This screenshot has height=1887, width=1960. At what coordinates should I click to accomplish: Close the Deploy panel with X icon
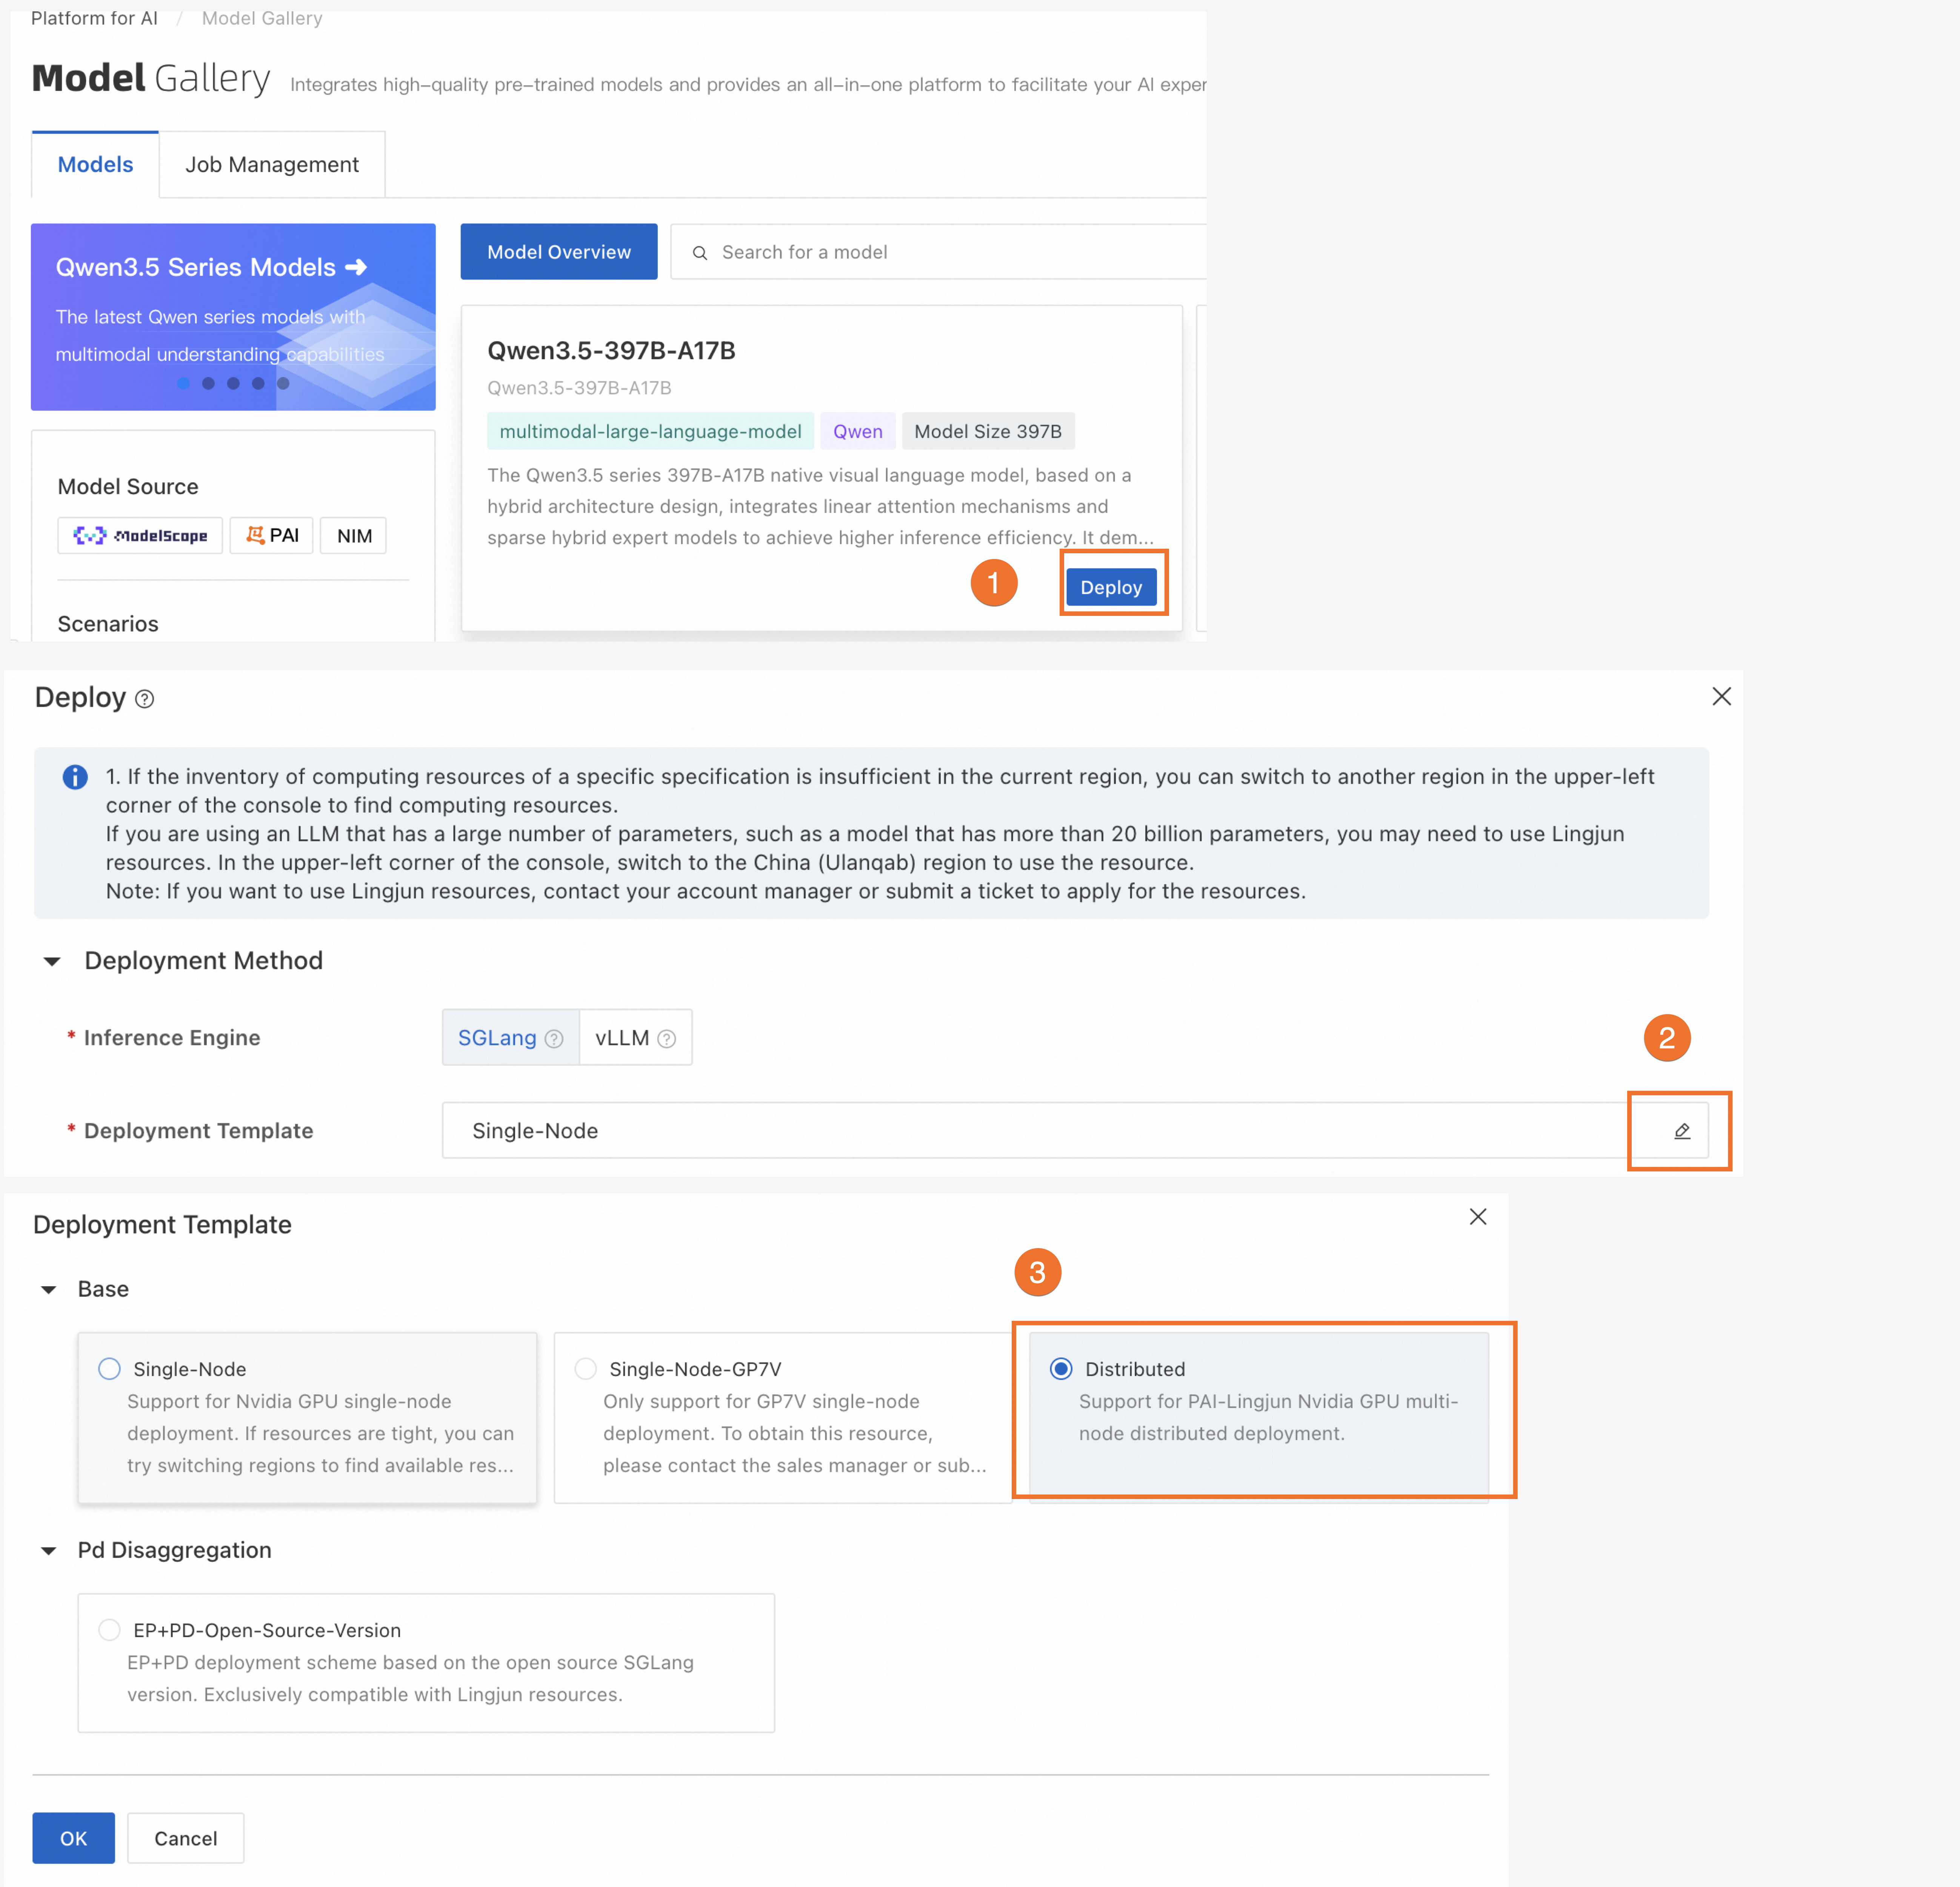[1721, 696]
